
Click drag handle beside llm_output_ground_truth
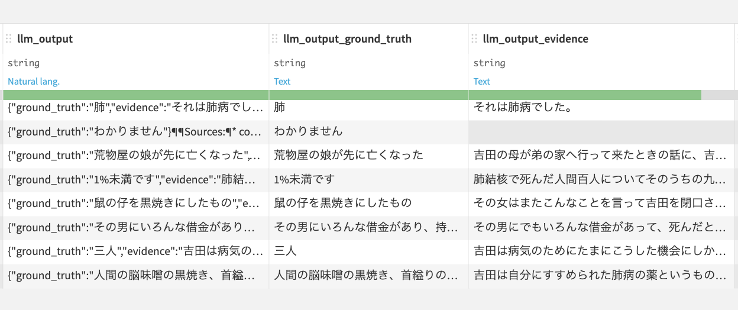pyautogui.click(x=275, y=39)
